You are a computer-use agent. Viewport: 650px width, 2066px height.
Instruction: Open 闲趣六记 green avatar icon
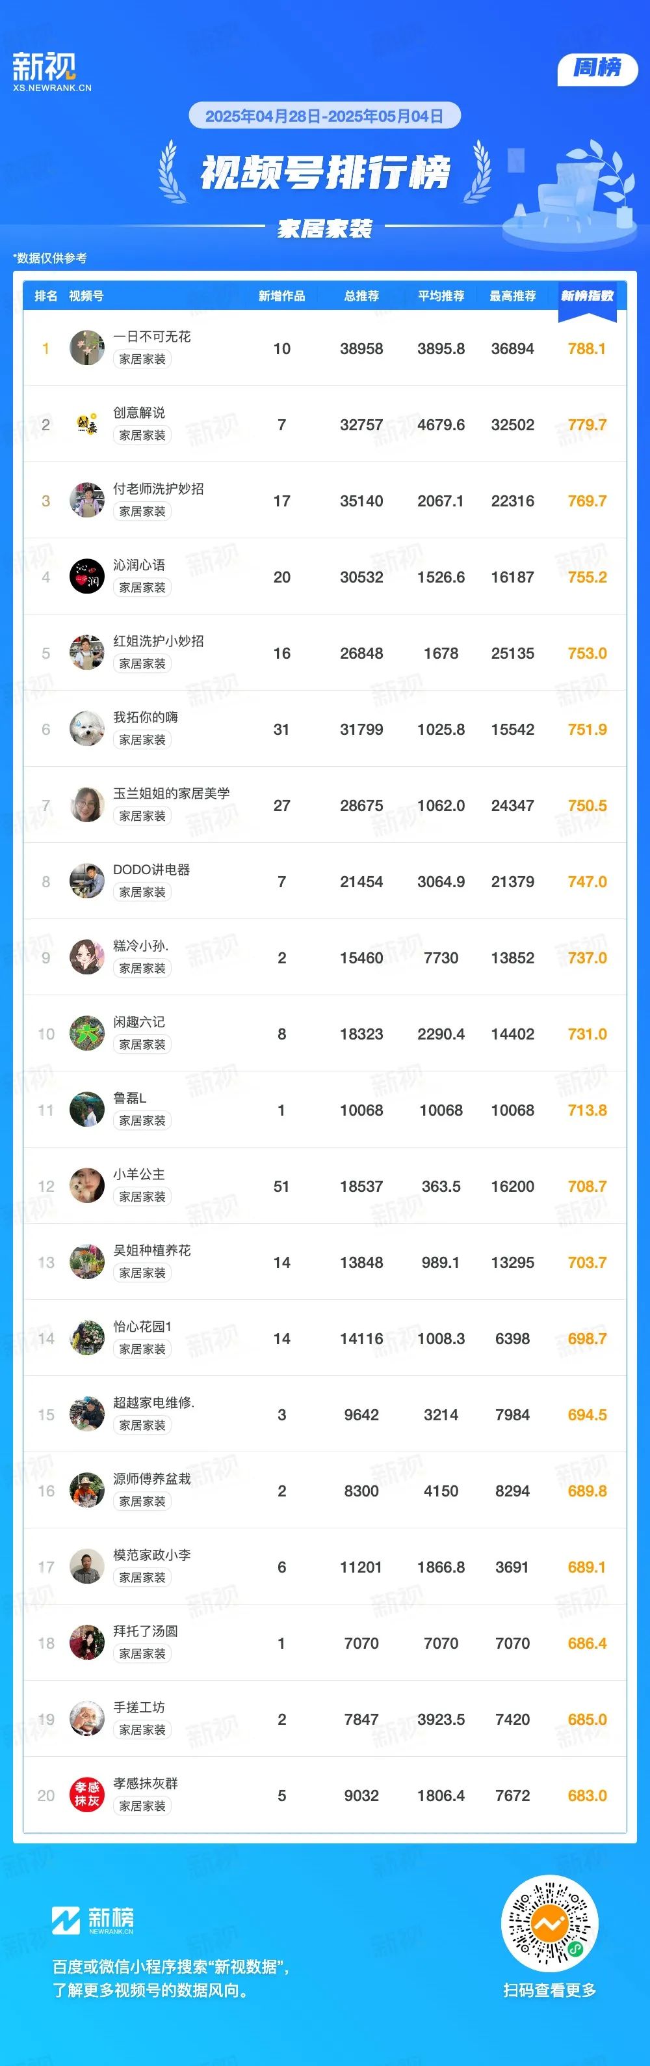(86, 1034)
